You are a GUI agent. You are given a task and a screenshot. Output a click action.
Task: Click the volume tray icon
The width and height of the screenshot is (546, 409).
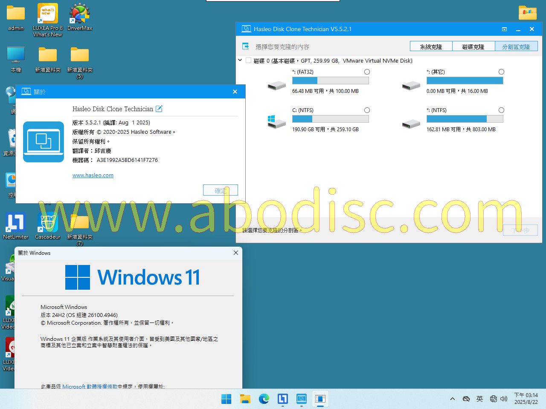[x=504, y=399]
